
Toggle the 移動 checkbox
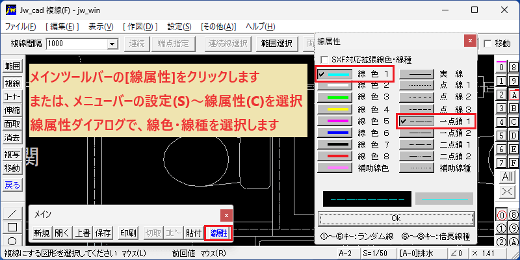[487, 43]
